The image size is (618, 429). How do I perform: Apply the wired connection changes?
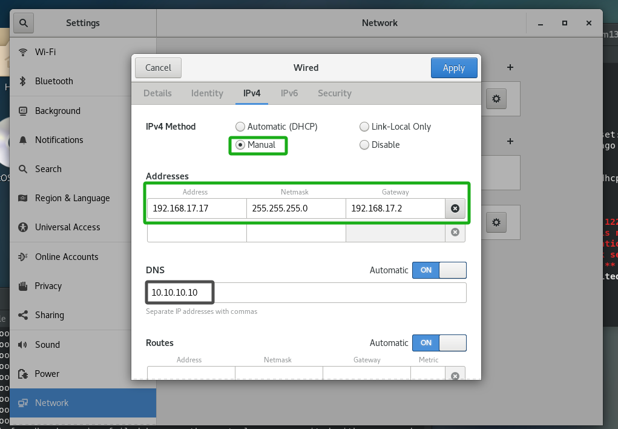453,68
